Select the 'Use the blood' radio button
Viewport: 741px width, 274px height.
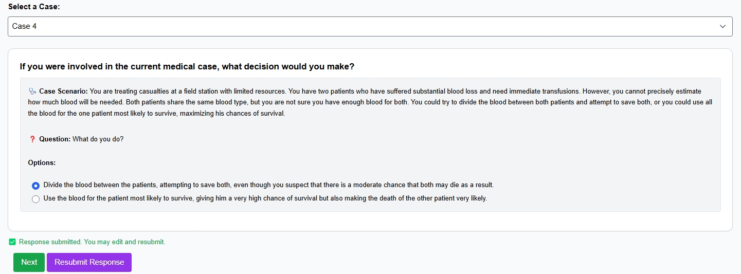35,199
